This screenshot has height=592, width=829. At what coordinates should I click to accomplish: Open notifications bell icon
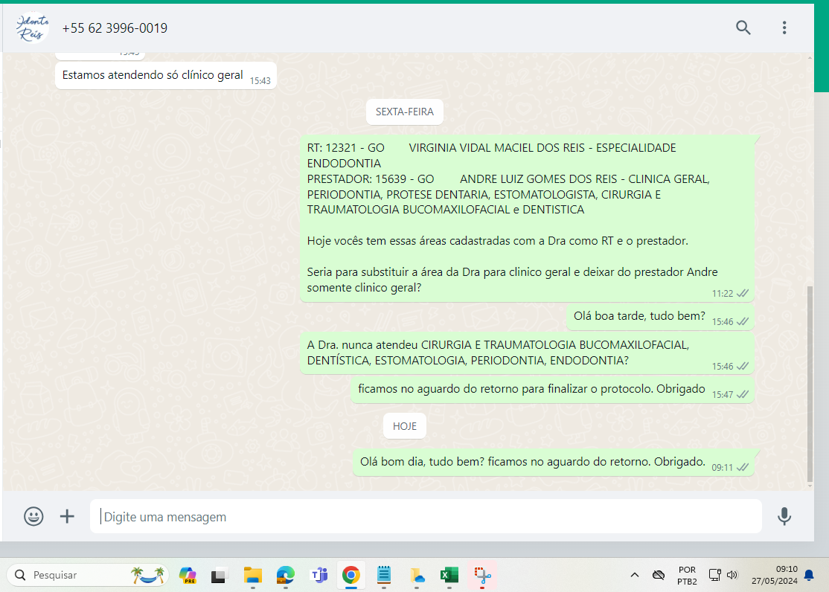pyautogui.click(x=809, y=575)
